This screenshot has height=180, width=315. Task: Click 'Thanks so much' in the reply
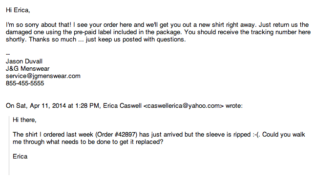click(53, 40)
